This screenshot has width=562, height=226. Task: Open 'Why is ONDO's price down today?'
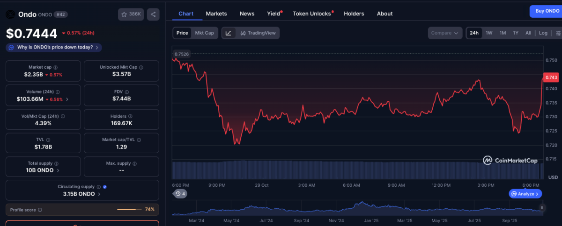pos(54,47)
